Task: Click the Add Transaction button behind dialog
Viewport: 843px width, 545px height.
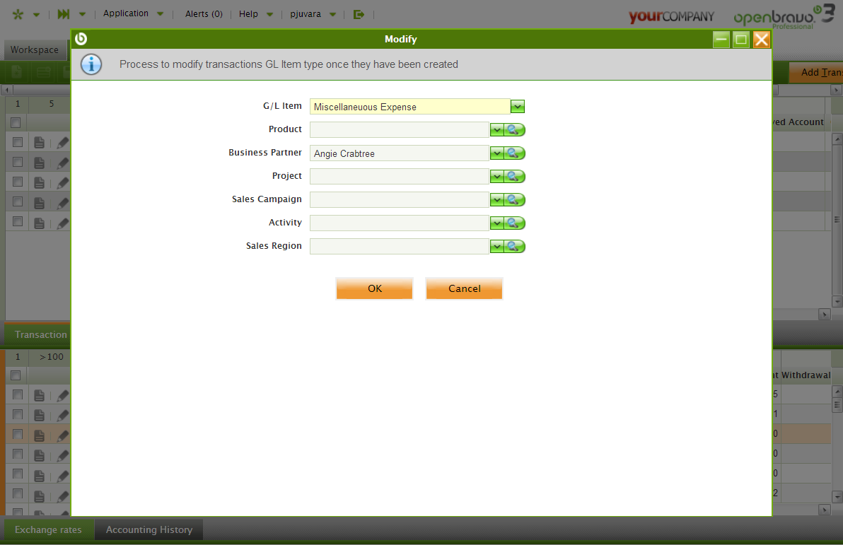Action: 816,72
